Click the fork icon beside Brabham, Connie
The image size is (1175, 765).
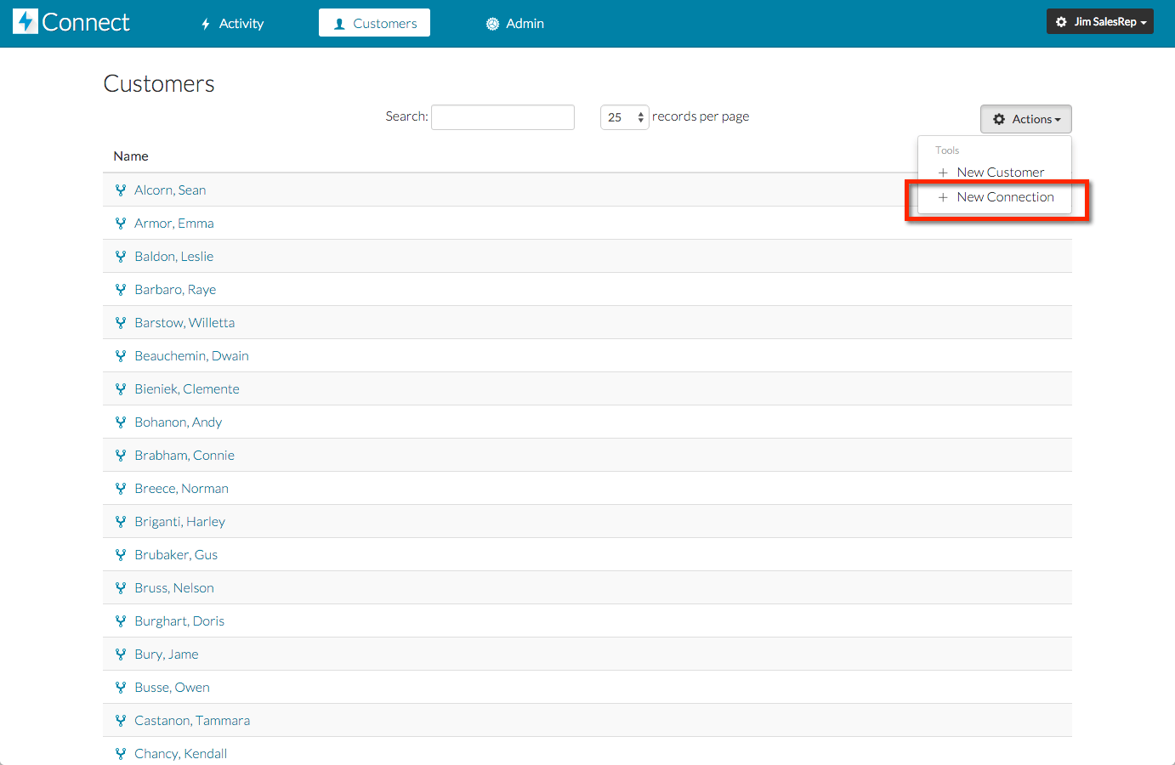point(121,456)
